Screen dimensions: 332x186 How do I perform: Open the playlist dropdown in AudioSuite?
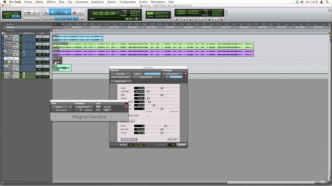pos(138,74)
